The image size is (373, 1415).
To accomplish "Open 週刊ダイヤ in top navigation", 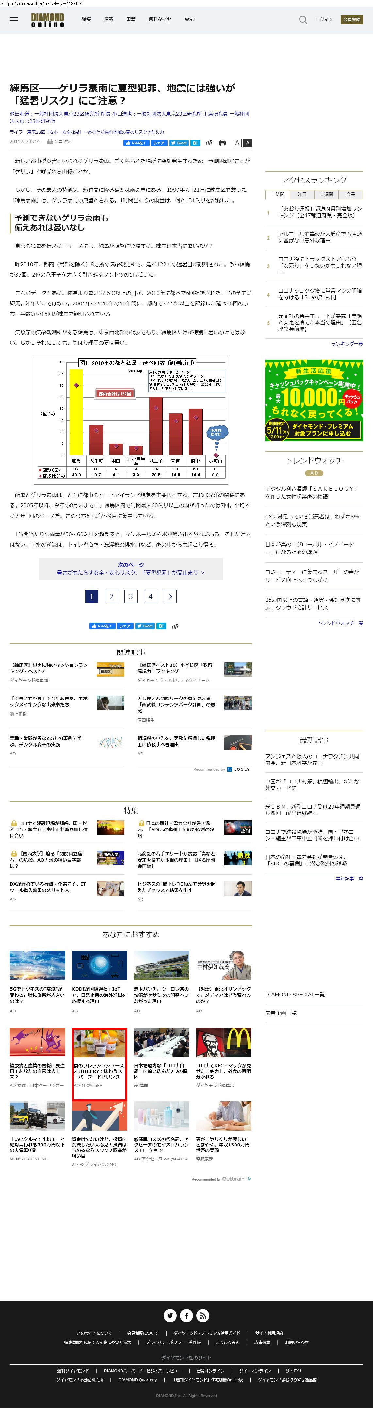I will point(159,19).
